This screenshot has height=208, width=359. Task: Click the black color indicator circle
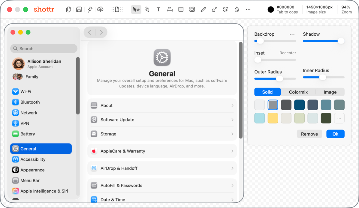click(x=271, y=10)
